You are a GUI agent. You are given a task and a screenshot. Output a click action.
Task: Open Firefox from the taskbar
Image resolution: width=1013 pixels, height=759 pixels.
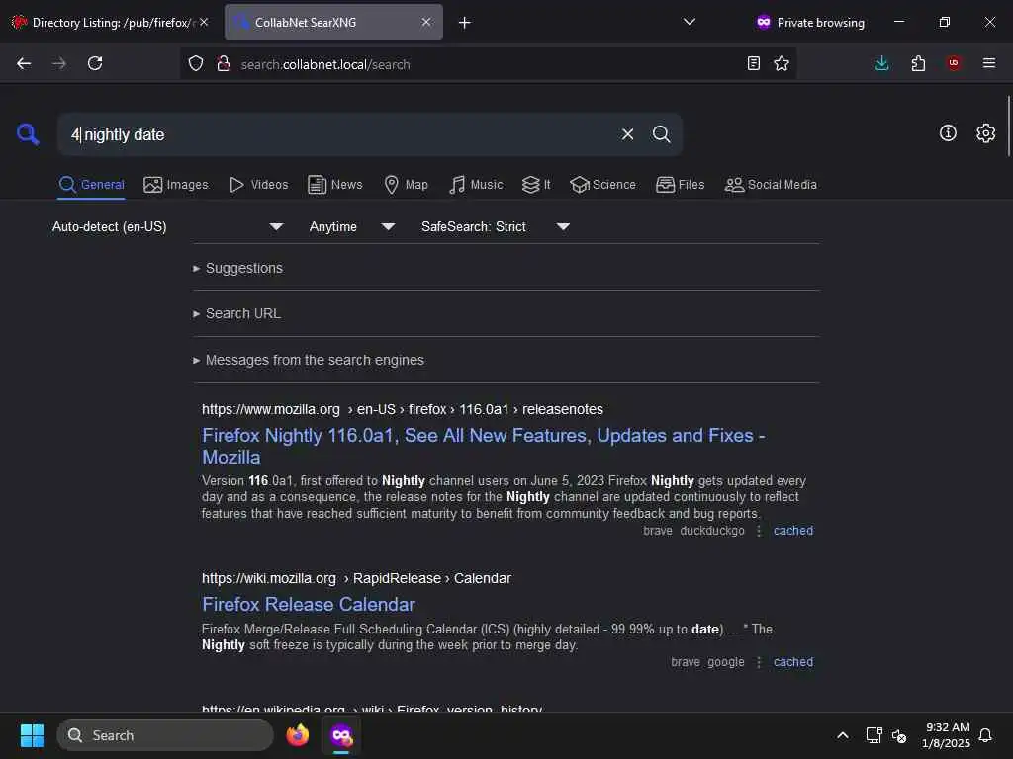(x=297, y=735)
